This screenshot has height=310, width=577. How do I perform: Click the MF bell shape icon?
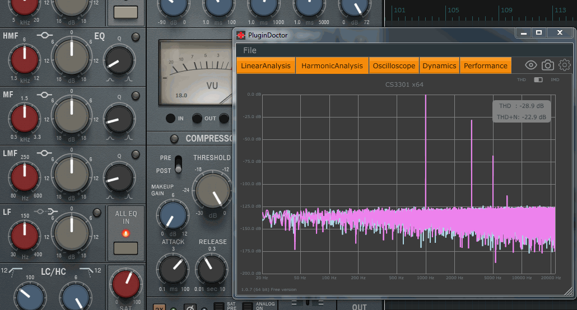pos(44,95)
